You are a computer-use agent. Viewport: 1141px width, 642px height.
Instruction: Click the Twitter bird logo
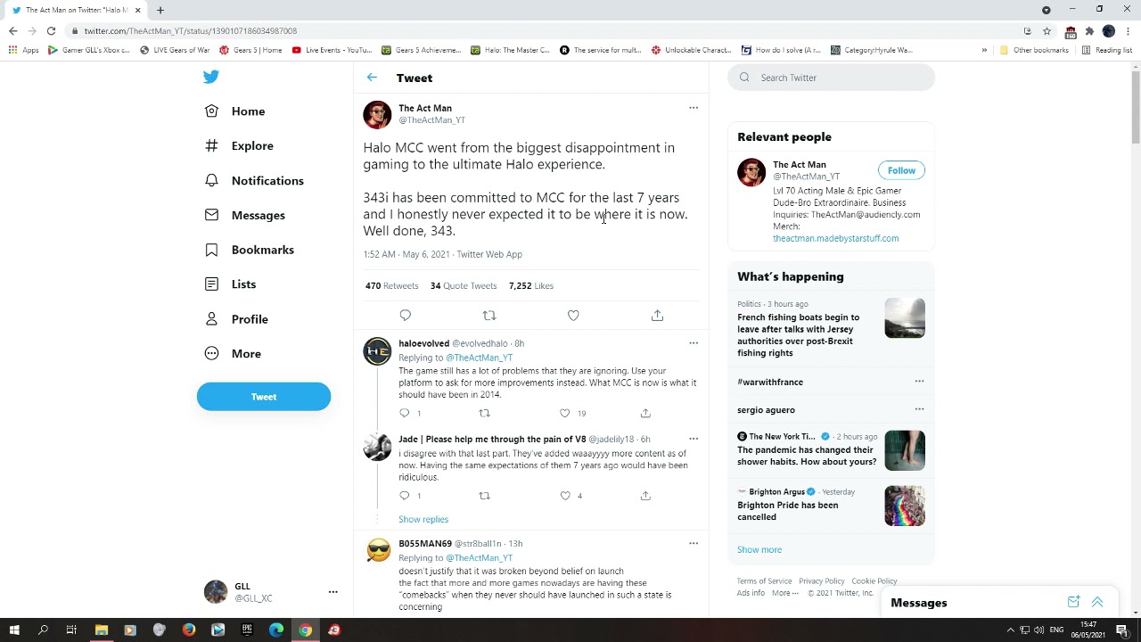tap(211, 77)
